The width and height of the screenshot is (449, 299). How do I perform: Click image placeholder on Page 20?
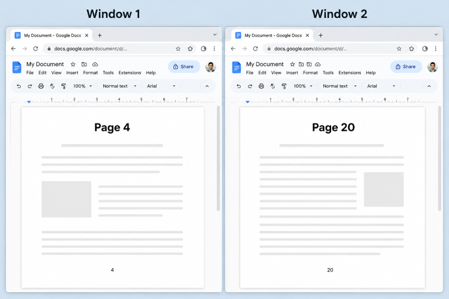pos(384,190)
